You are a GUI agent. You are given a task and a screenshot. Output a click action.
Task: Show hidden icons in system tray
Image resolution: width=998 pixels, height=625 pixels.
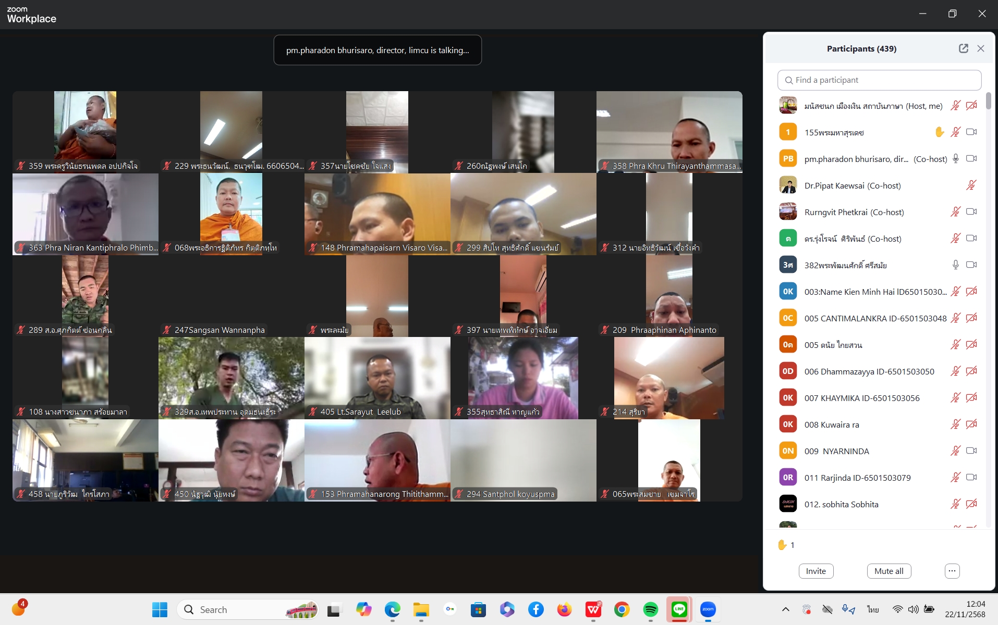point(785,609)
